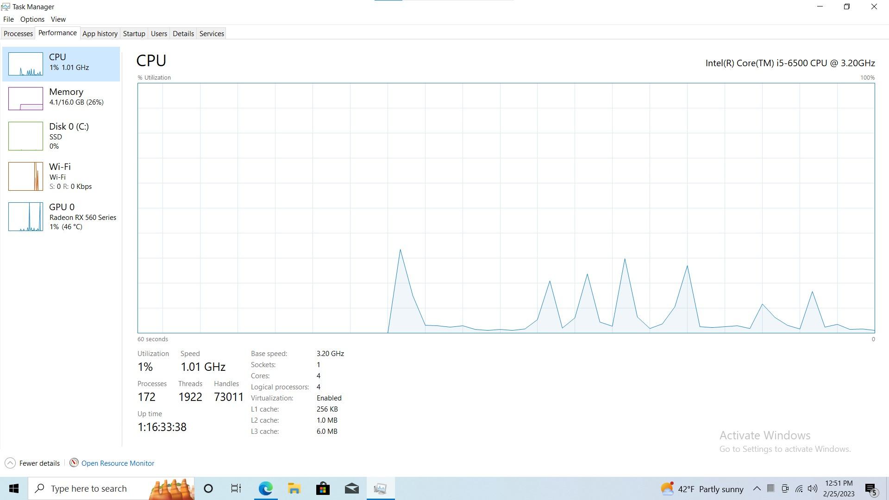Switch to the Users tab
Screen dimensions: 889x500
coord(159,34)
